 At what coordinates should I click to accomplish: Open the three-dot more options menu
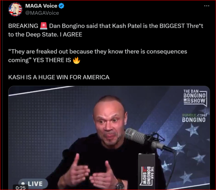[206, 6]
